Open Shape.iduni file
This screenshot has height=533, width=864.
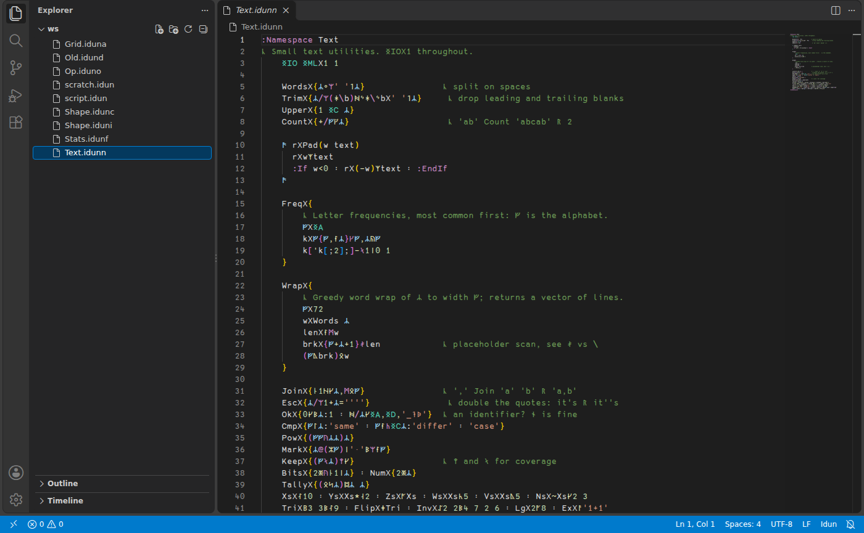click(122, 126)
